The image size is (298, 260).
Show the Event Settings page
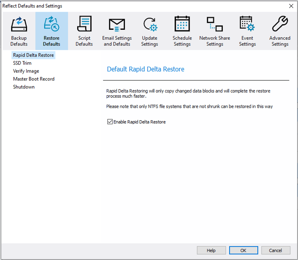(x=247, y=31)
